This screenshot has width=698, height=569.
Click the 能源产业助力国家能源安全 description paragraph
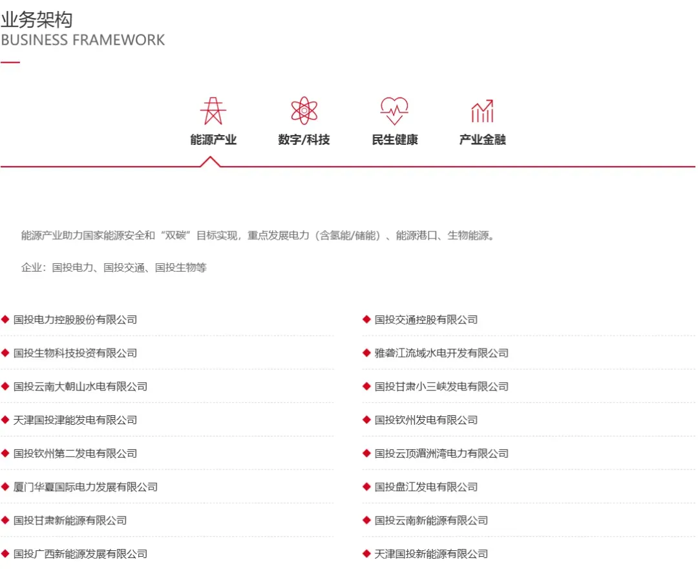(258, 235)
